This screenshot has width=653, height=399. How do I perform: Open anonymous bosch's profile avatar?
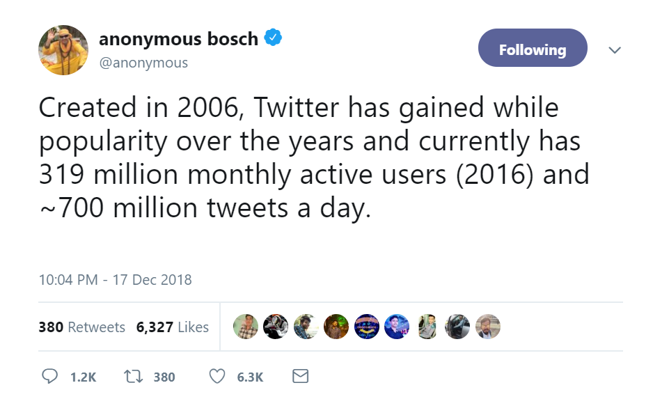point(63,50)
